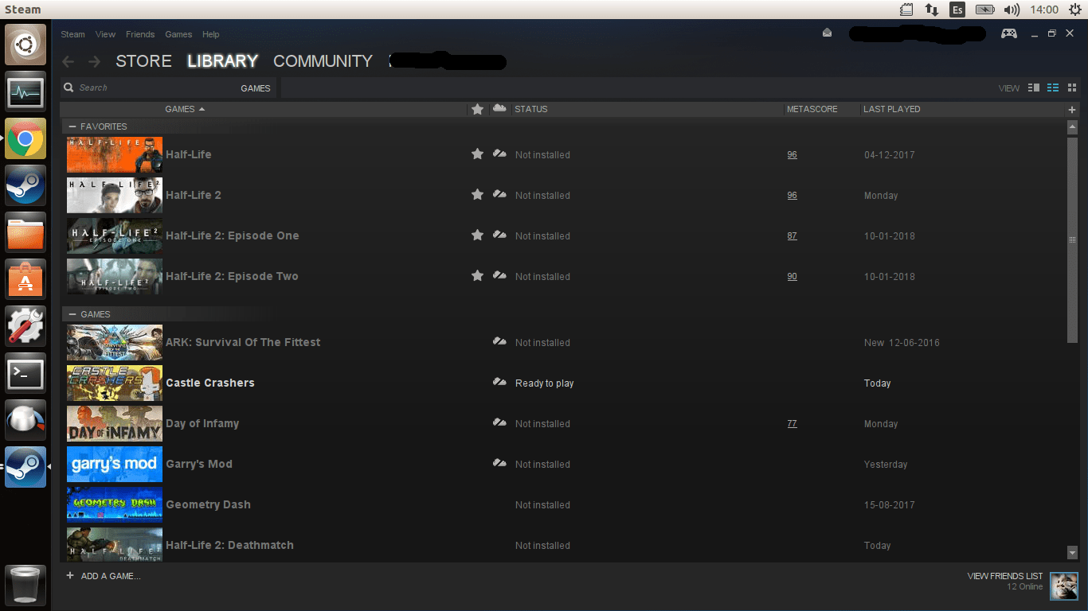Collapse the FAVORITES section
The image size is (1088, 611).
72,126
